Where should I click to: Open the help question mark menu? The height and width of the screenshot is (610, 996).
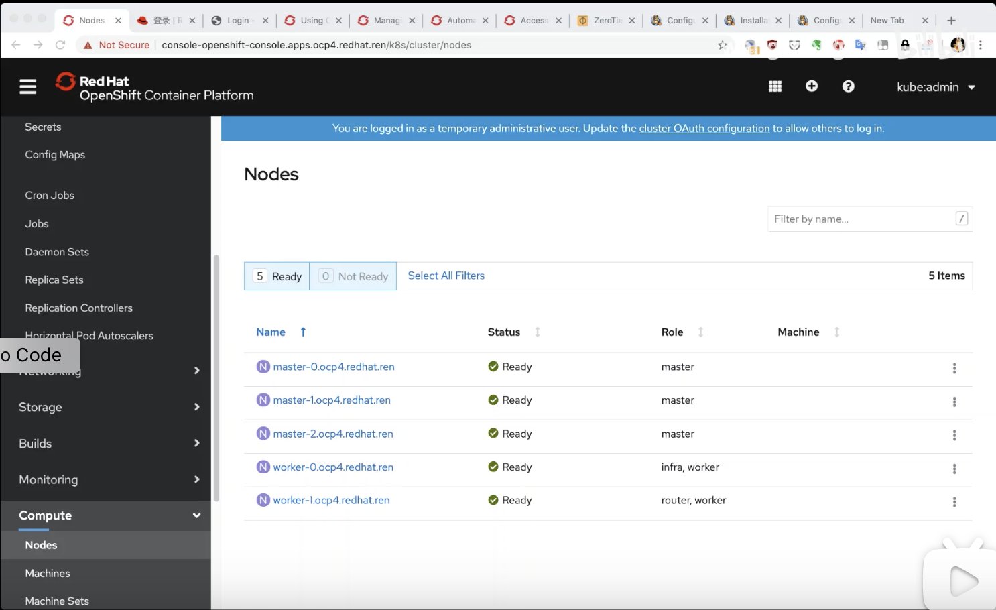click(x=848, y=86)
